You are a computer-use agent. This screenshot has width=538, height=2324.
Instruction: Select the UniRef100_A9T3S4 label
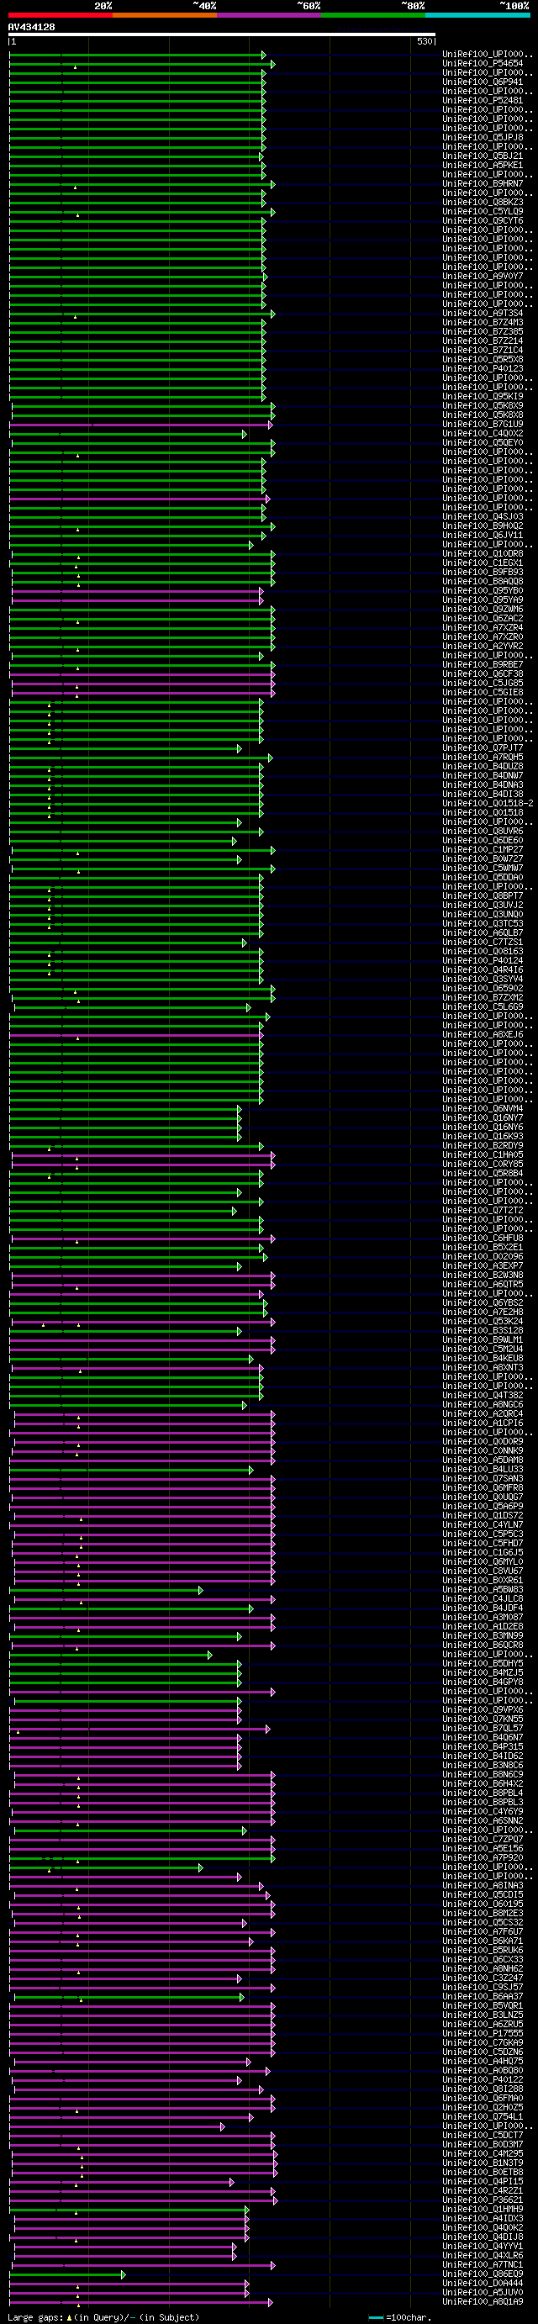click(483, 313)
